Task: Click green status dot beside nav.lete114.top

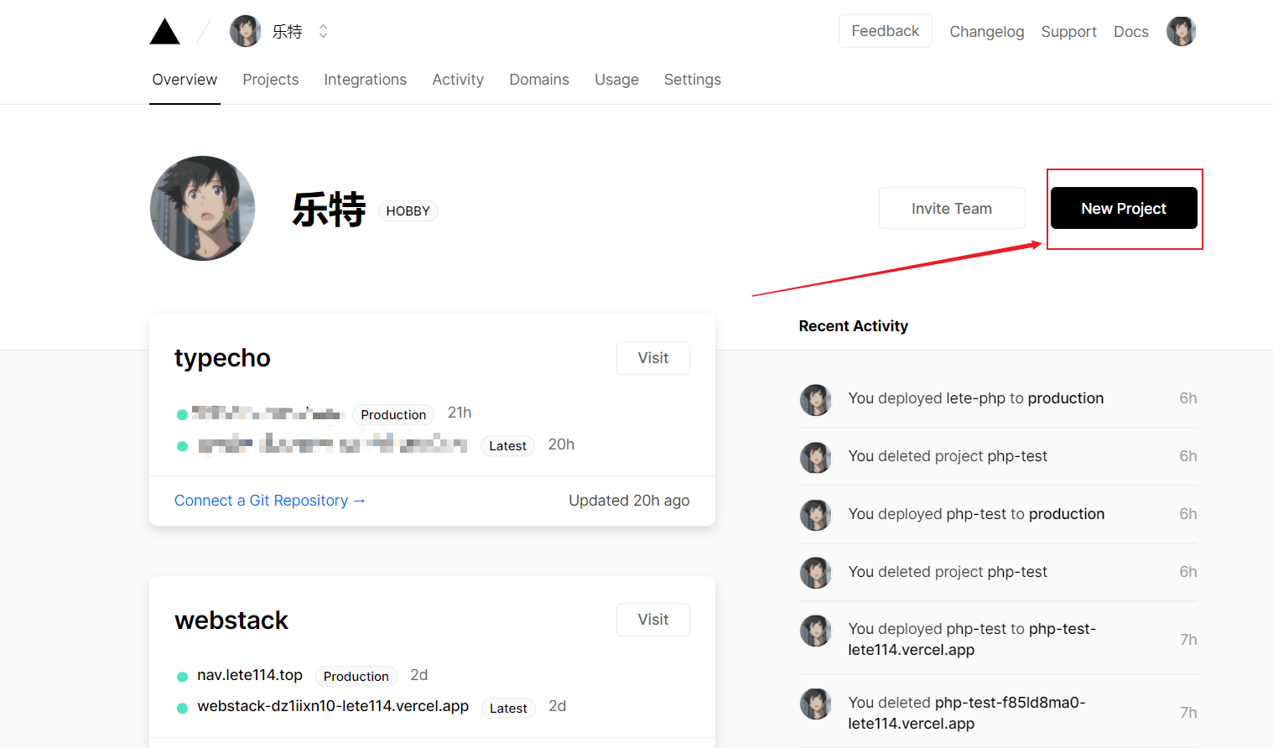Action: [x=182, y=677]
